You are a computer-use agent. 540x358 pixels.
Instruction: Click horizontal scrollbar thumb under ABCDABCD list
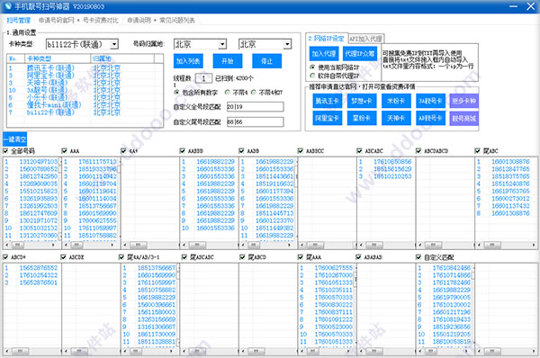[433, 245]
